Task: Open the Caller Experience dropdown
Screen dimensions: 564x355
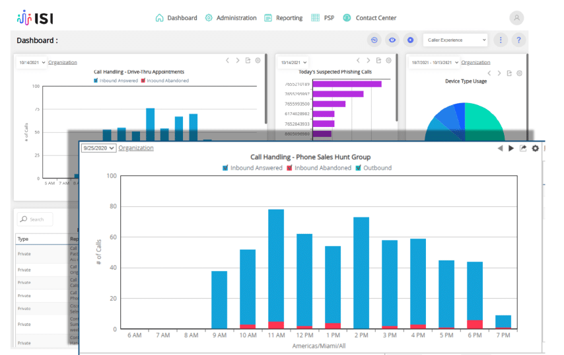Action: tap(455, 40)
